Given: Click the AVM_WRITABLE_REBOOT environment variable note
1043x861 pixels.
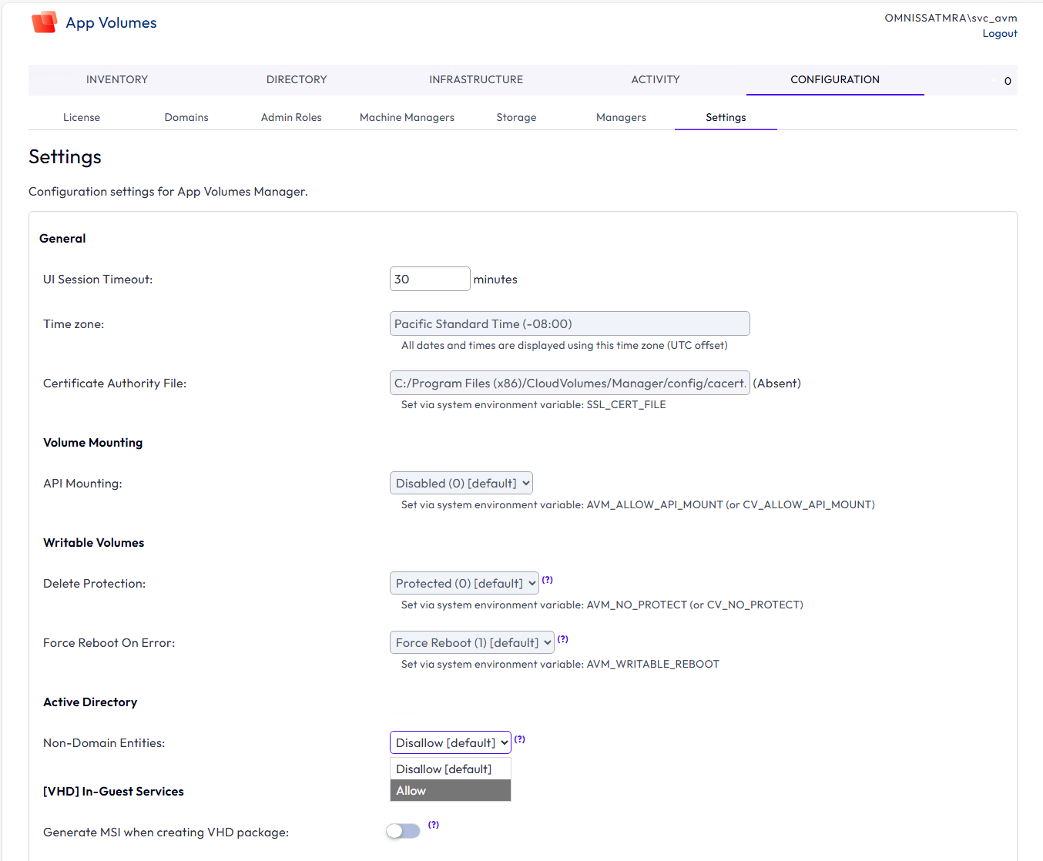Looking at the screenshot, I should coord(560,664).
